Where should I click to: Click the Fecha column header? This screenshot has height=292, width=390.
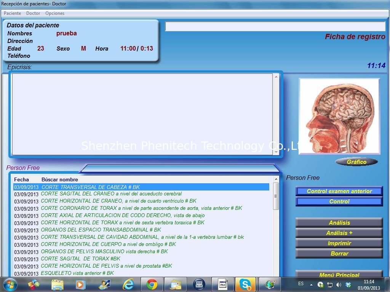pyautogui.click(x=21, y=179)
